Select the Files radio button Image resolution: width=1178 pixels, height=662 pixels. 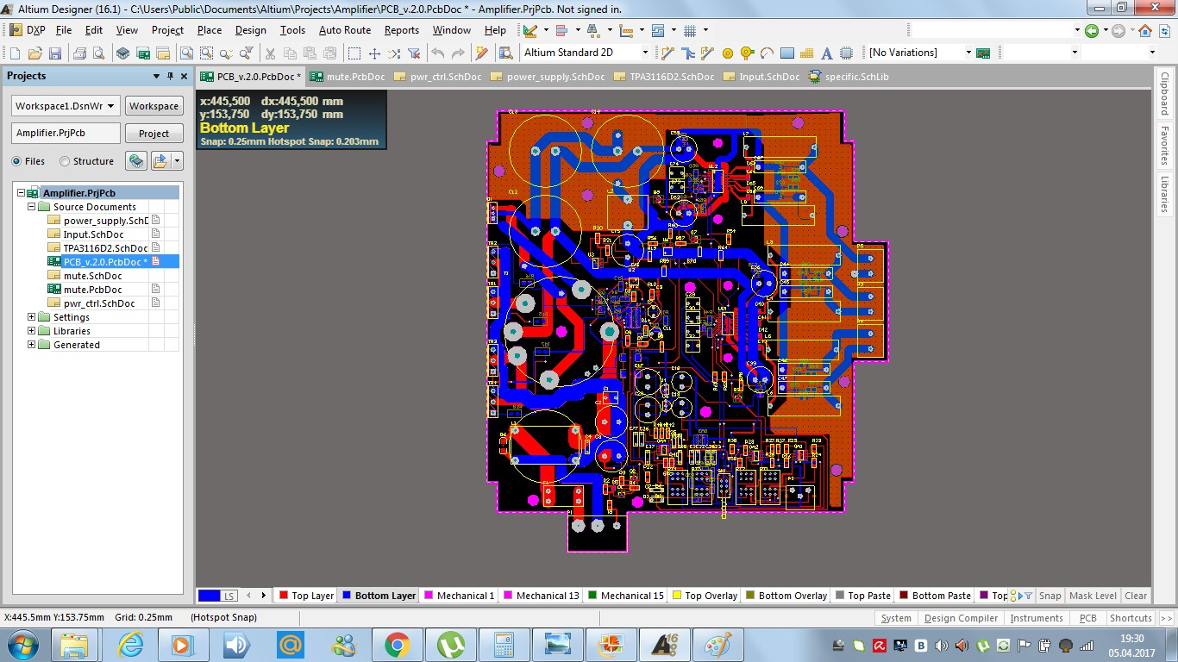[17, 161]
